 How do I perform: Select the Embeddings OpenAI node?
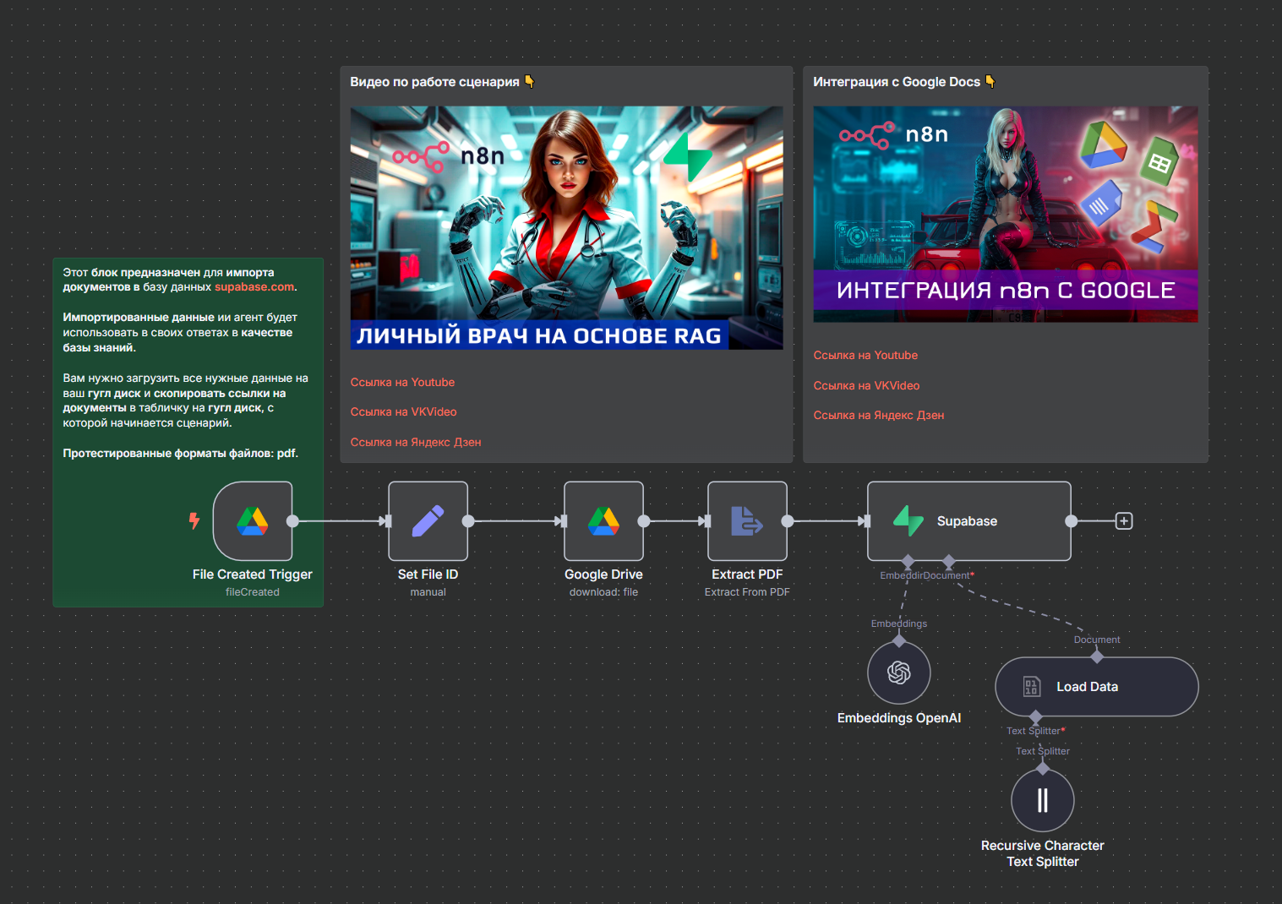[899, 673]
